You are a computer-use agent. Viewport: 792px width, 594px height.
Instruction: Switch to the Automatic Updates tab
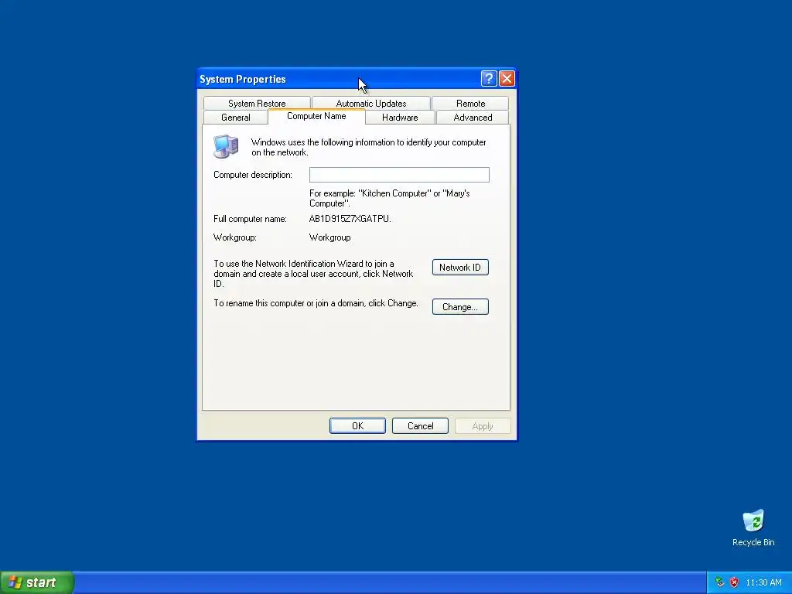coord(371,103)
